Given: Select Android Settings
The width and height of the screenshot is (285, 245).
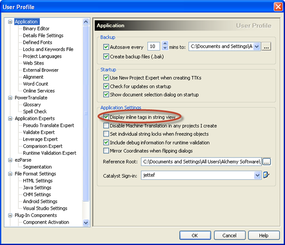Looking at the screenshot, I should [x=40, y=201].
